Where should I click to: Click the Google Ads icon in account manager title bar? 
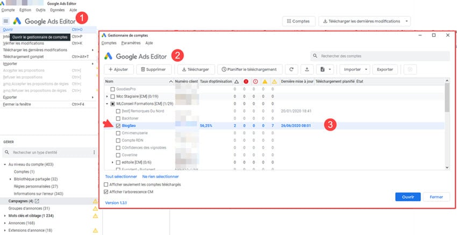tap(104, 35)
